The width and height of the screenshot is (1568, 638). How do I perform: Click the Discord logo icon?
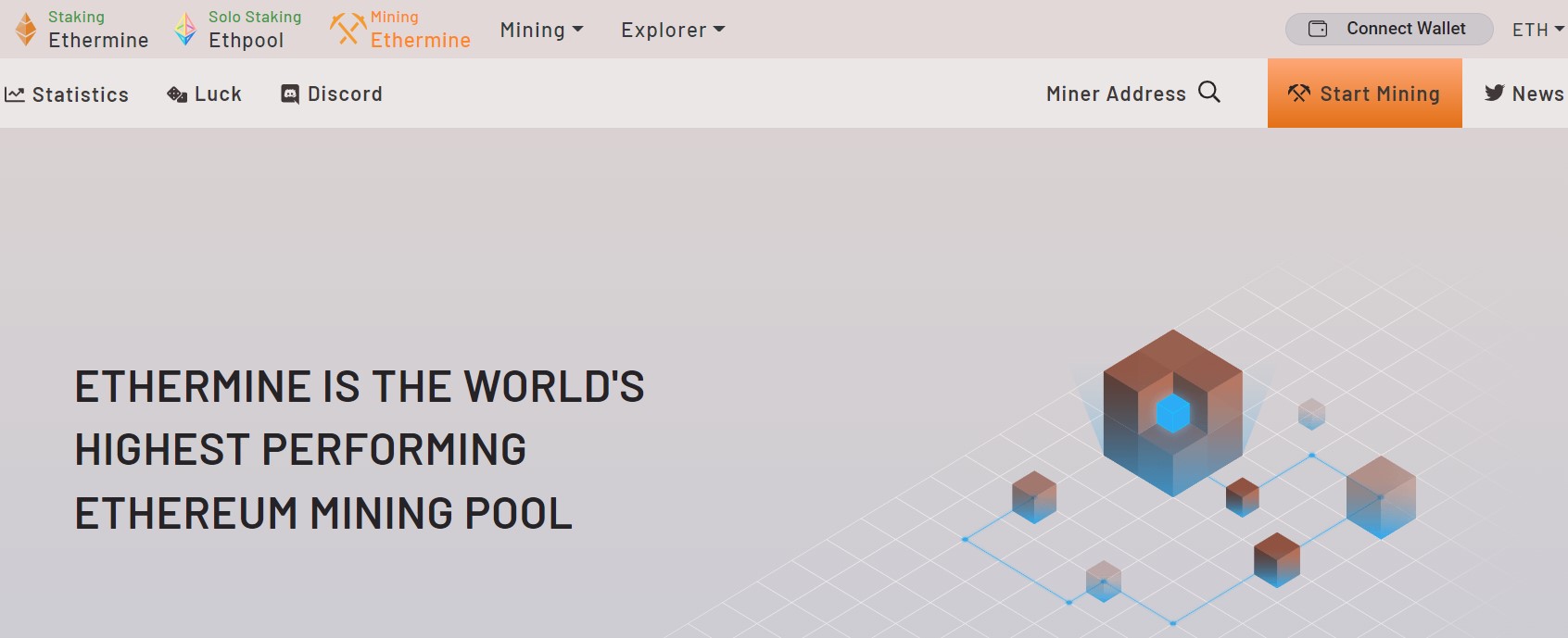pyautogui.click(x=290, y=94)
